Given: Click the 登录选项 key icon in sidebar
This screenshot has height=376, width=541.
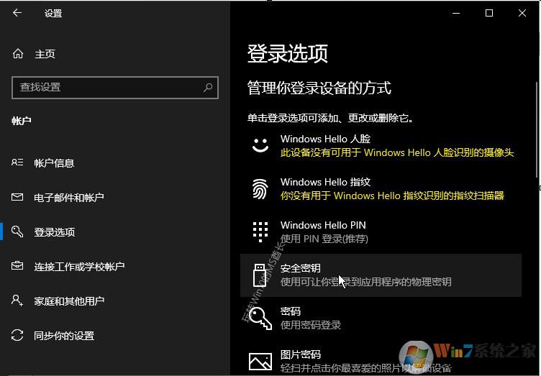Looking at the screenshot, I should pyautogui.click(x=17, y=231).
